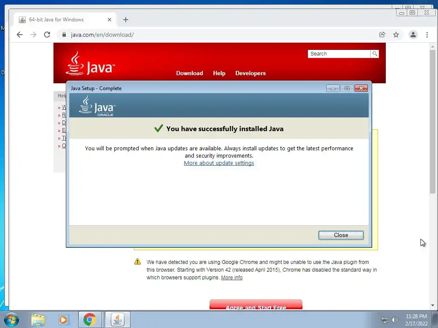
Task: Open Windows Explorer from the taskbar
Action: pos(38,320)
